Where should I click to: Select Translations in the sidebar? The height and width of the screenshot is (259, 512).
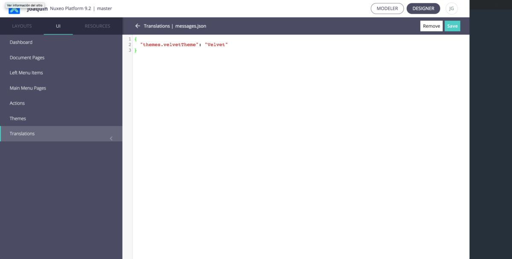22,134
